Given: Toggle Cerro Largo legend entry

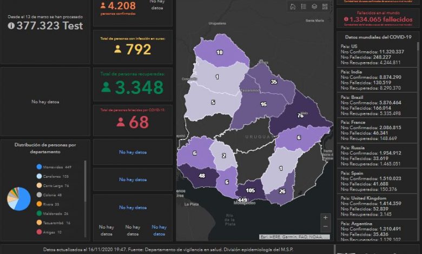Looking at the screenshot, I should pos(53,185).
